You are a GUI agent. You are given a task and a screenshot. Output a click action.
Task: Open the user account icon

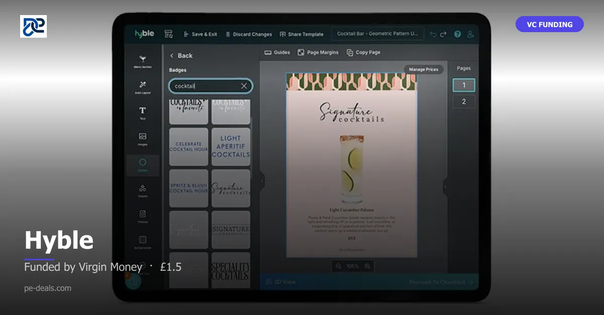(x=471, y=34)
